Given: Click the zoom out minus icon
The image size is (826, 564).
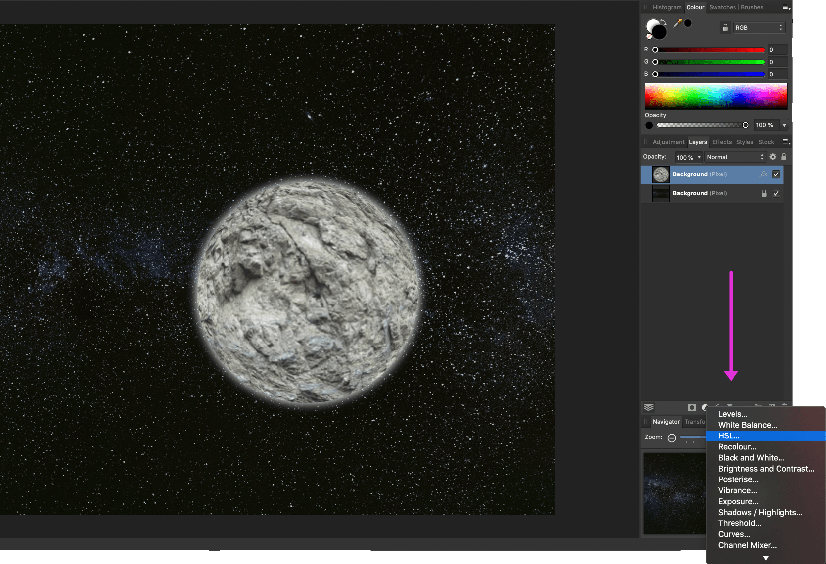Looking at the screenshot, I should click(x=672, y=438).
